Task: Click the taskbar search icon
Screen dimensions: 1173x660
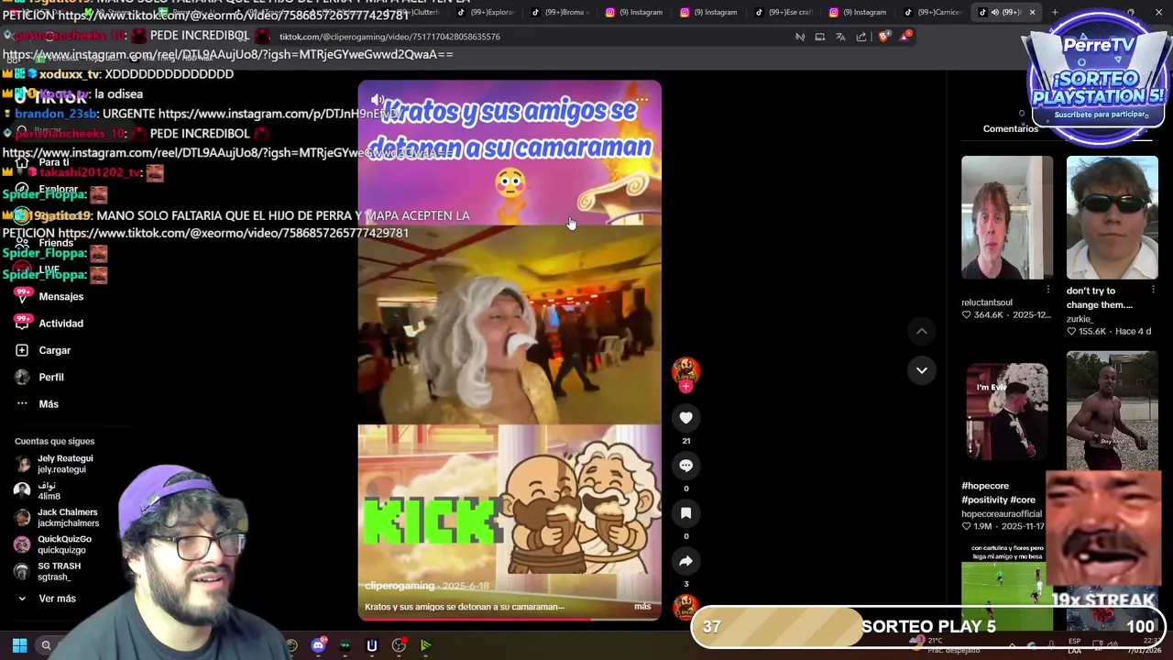Action: pyautogui.click(x=46, y=645)
